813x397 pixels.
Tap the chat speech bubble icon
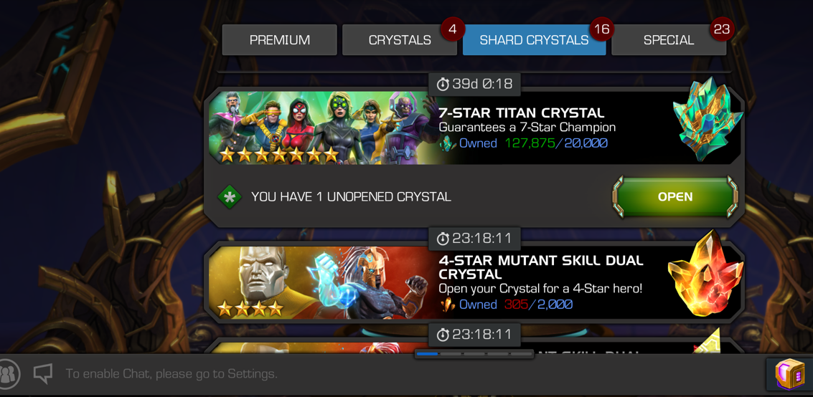pos(43,373)
